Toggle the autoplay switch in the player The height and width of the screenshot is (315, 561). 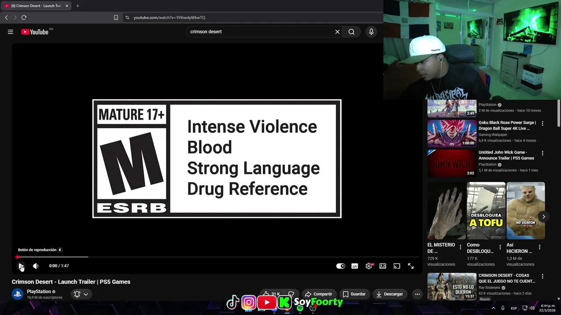[341, 266]
